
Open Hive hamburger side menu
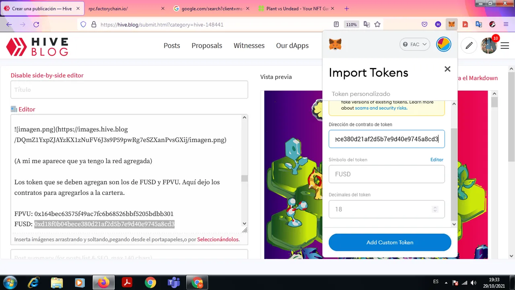pyautogui.click(x=505, y=46)
